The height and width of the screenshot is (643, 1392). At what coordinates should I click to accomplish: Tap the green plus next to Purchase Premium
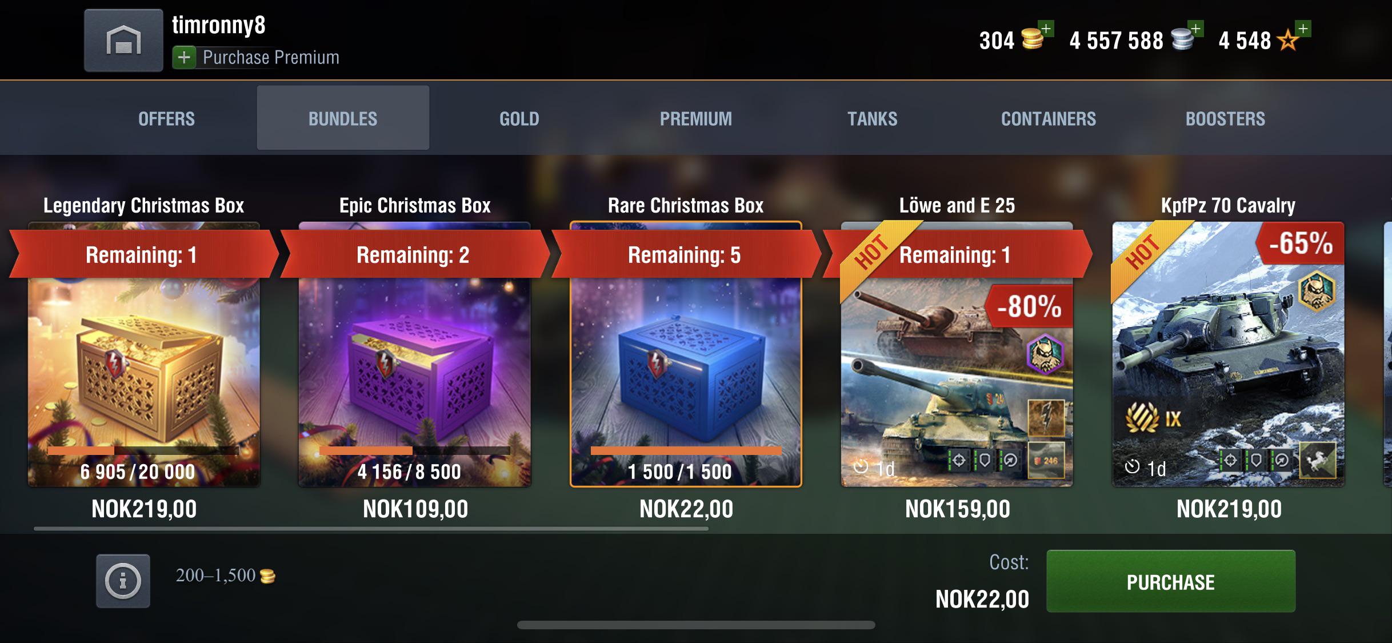coord(184,58)
